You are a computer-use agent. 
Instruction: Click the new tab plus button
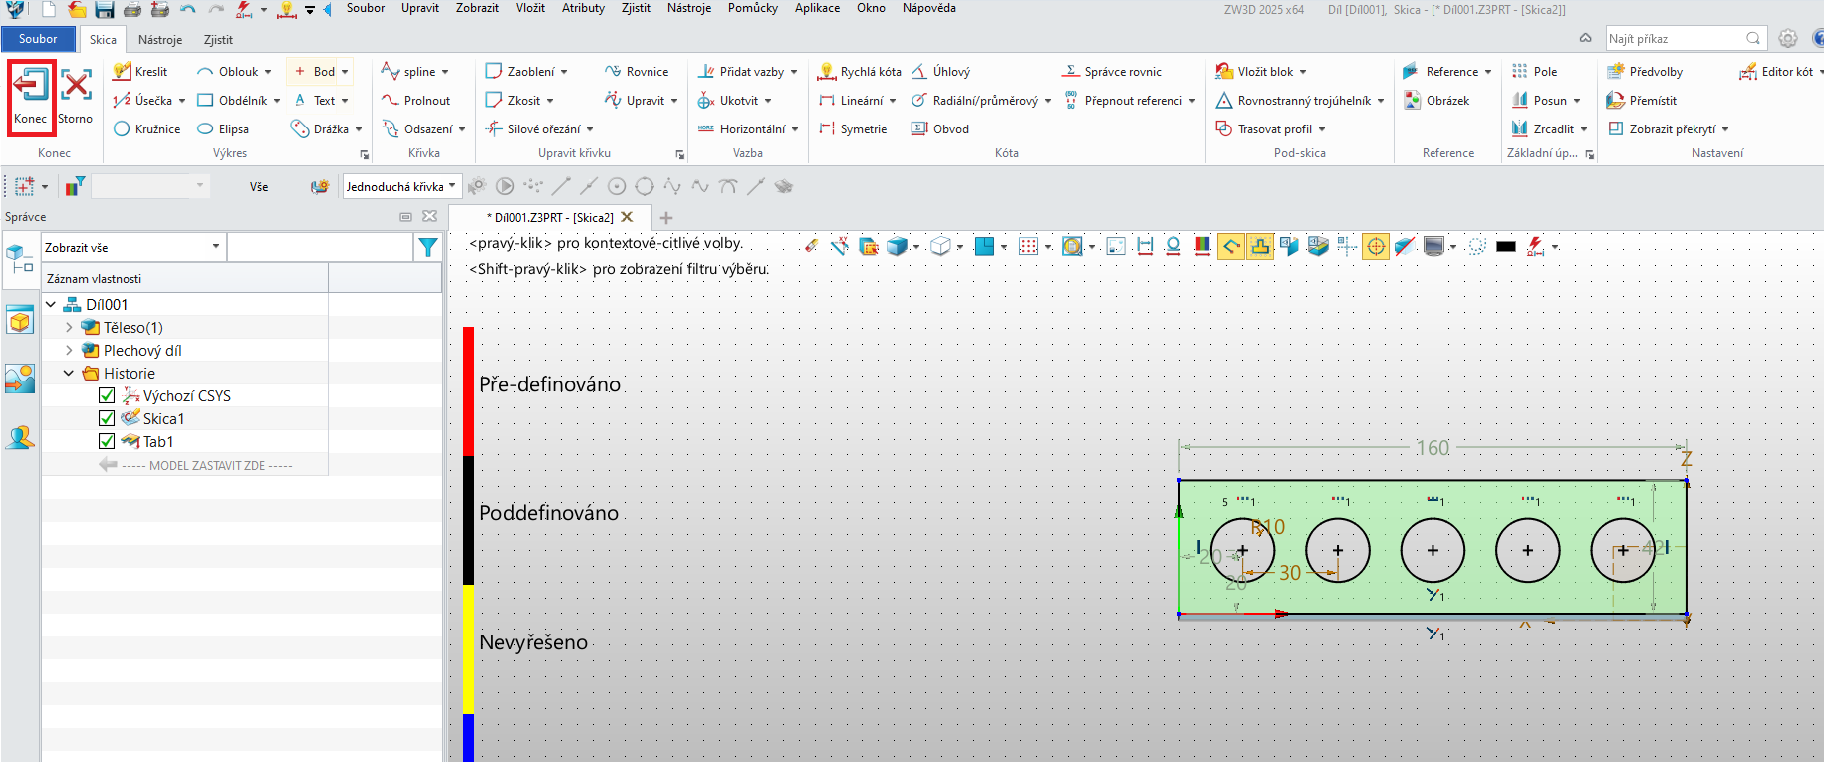tap(666, 217)
